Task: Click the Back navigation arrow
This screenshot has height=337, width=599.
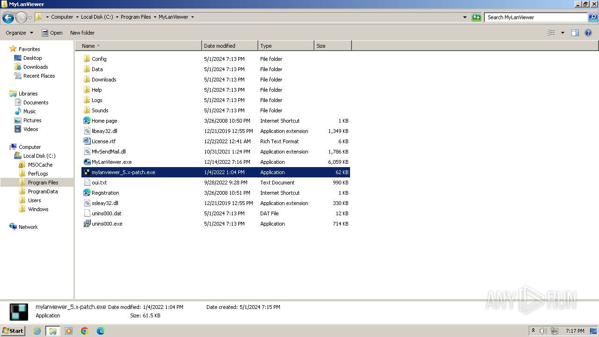Action: [x=8, y=17]
